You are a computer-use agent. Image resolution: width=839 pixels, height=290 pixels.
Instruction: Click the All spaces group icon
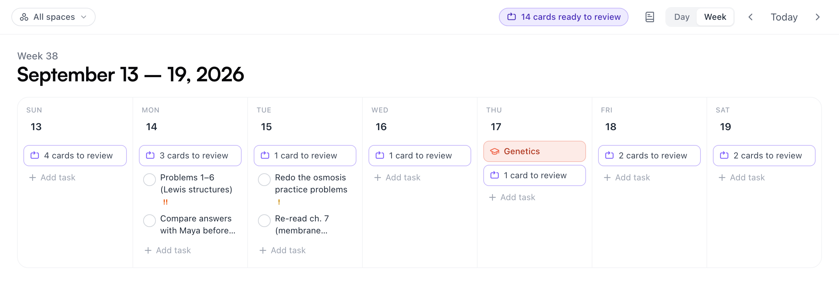tap(24, 17)
